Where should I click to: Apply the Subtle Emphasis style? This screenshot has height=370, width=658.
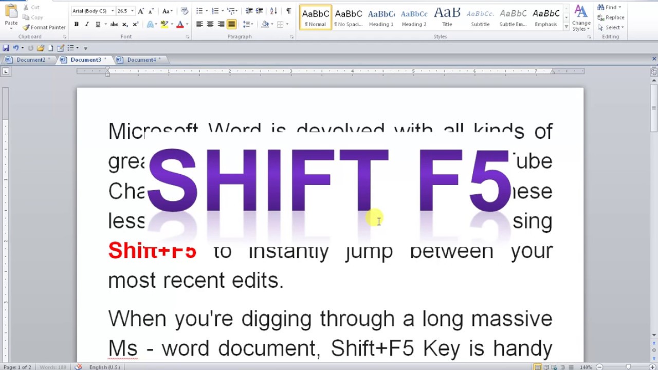pos(513,17)
